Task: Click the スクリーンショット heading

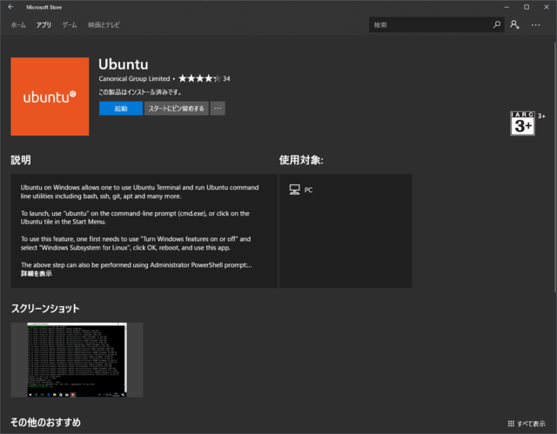Action: (45, 309)
